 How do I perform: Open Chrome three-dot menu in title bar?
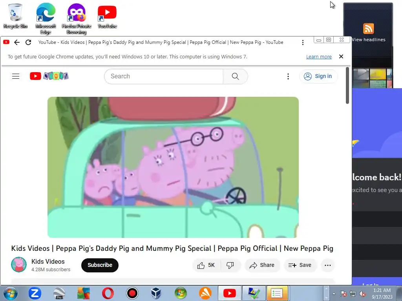click(x=303, y=42)
